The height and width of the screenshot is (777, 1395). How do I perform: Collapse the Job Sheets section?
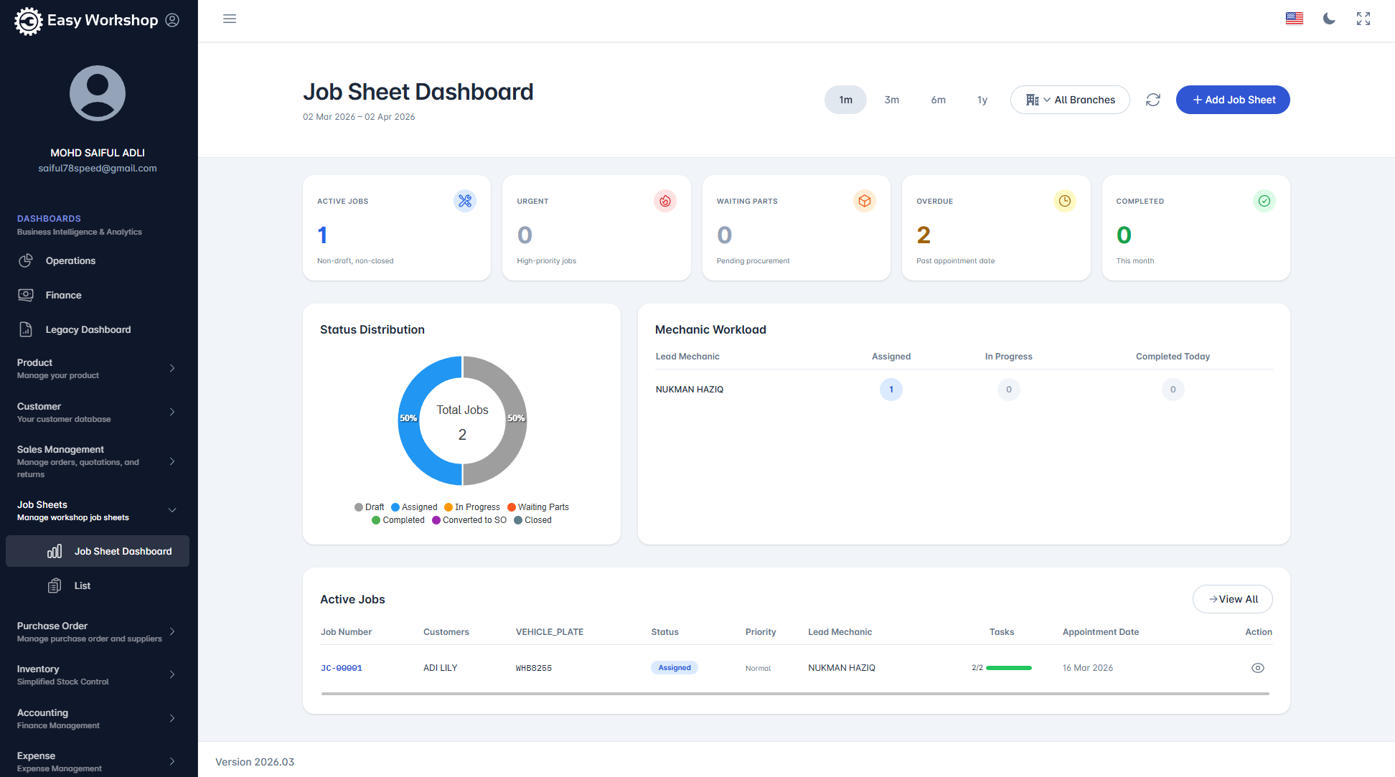pos(172,509)
